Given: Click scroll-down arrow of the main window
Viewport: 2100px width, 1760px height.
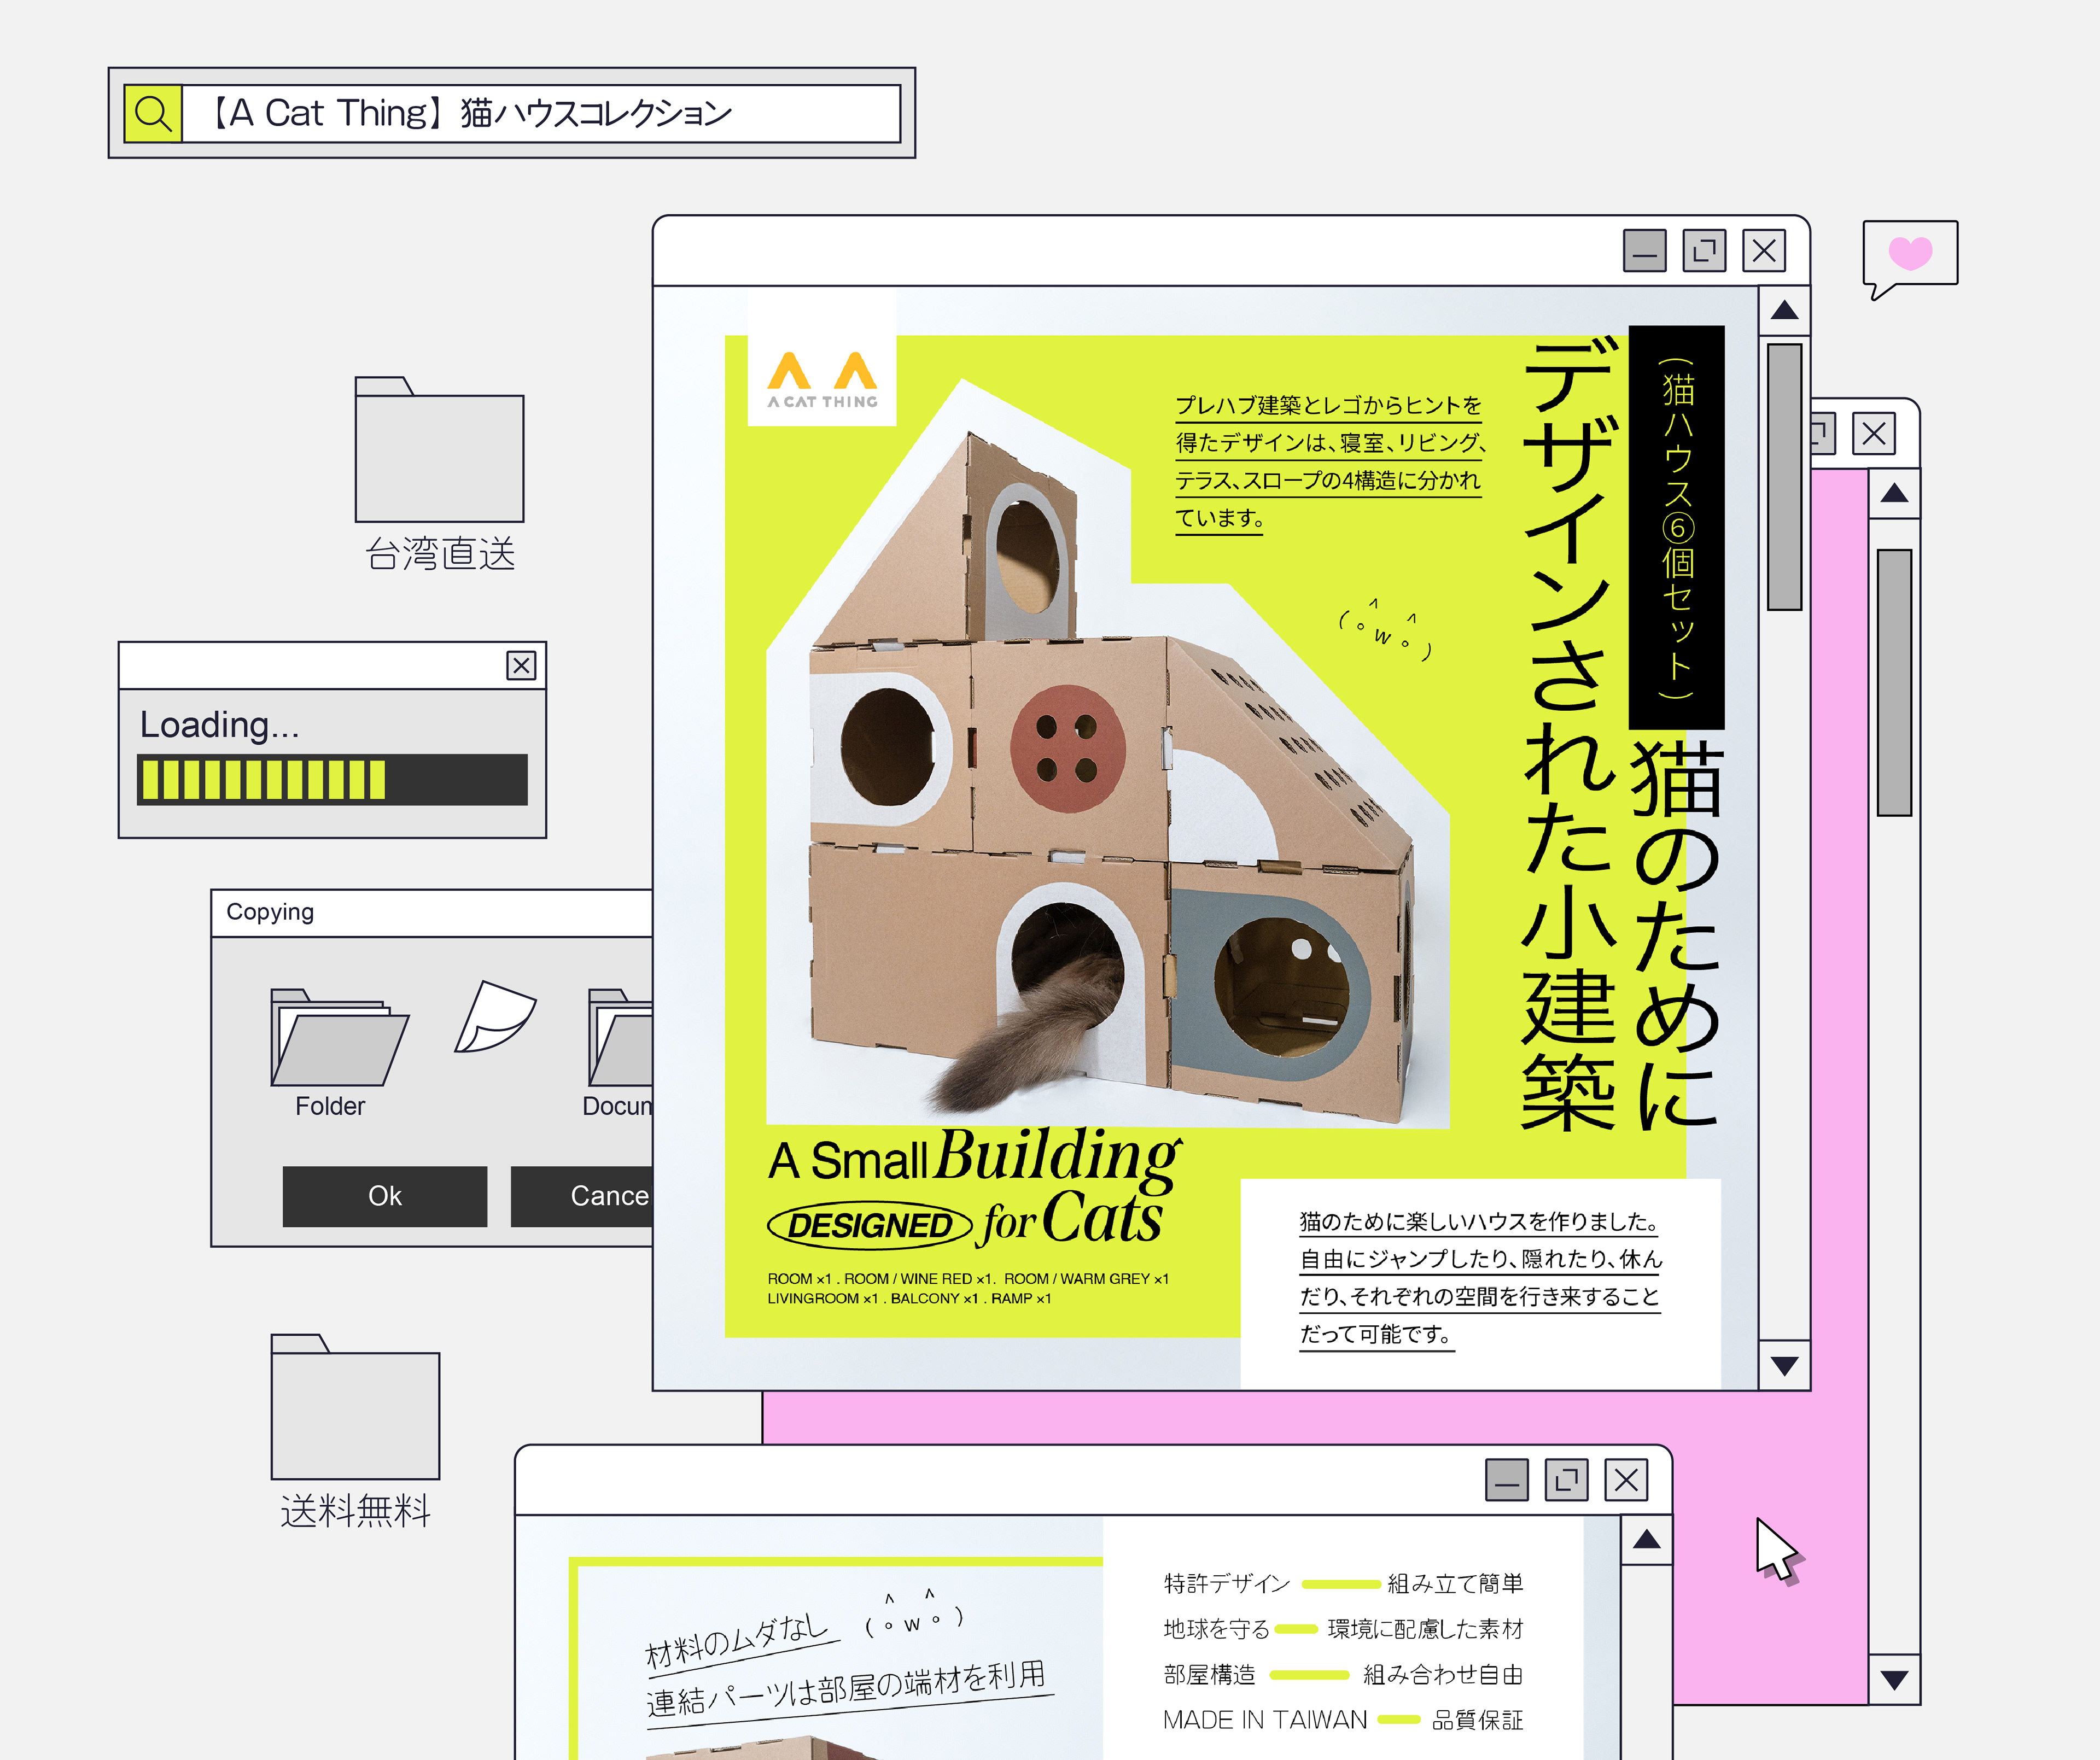Looking at the screenshot, I should point(1784,1365).
